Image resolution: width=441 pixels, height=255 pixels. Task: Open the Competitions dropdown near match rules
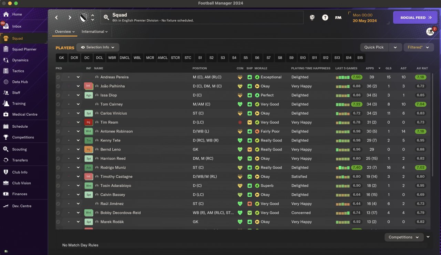pos(404,237)
